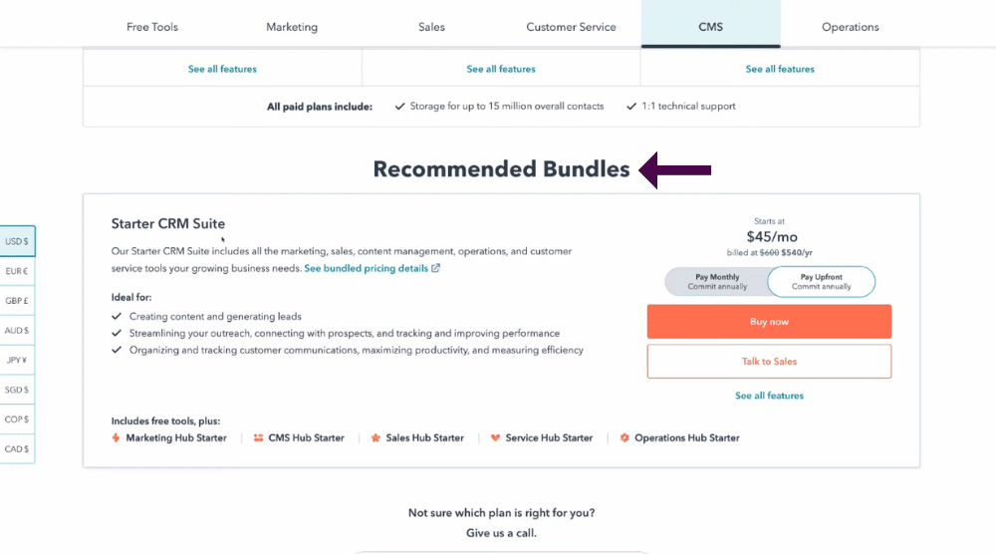Switch to the Free Tools tab

click(152, 27)
